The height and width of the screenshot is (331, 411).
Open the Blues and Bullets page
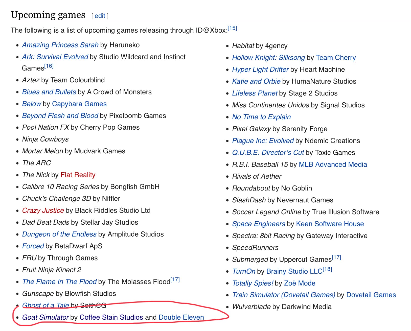49,92
